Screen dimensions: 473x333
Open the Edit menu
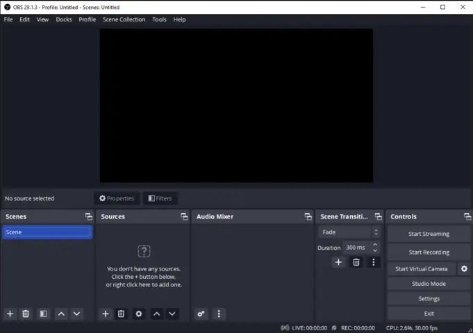click(x=24, y=19)
